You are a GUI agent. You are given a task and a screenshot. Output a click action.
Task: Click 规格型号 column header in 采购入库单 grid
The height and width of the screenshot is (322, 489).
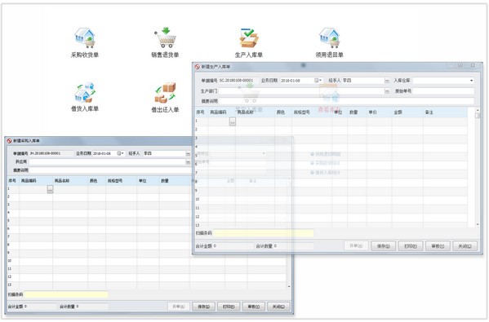(x=121, y=181)
